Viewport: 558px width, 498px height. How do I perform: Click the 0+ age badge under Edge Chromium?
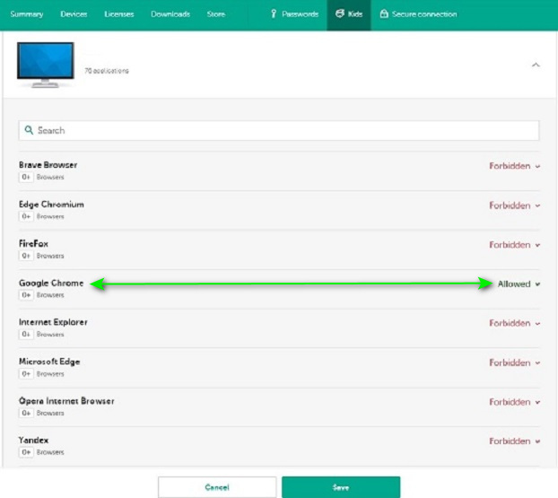tap(26, 216)
